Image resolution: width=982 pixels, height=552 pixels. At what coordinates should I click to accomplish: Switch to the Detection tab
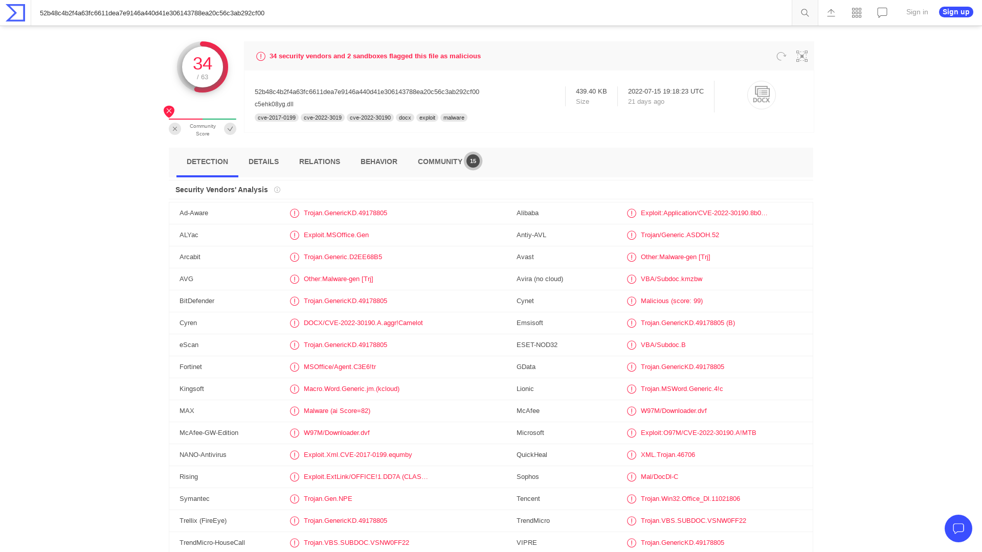[207, 162]
